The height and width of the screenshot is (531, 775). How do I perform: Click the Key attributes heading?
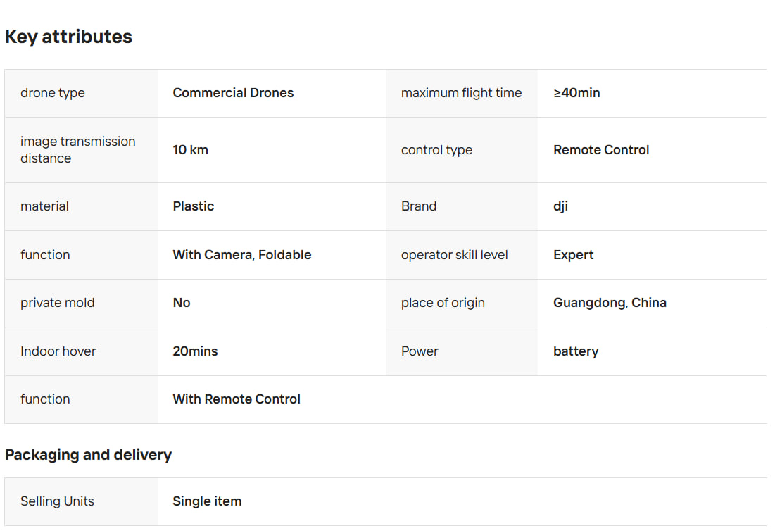point(68,37)
